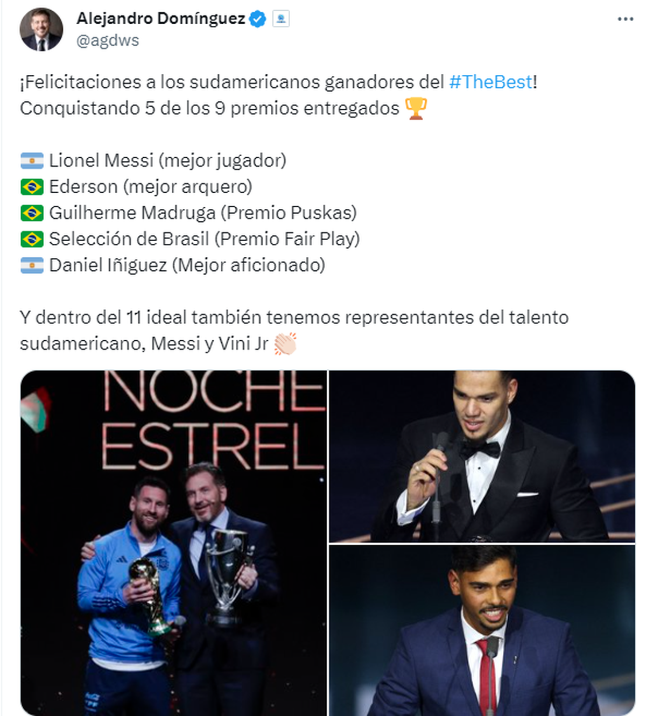Click the Alejandro Domínguez display name

click(160, 19)
